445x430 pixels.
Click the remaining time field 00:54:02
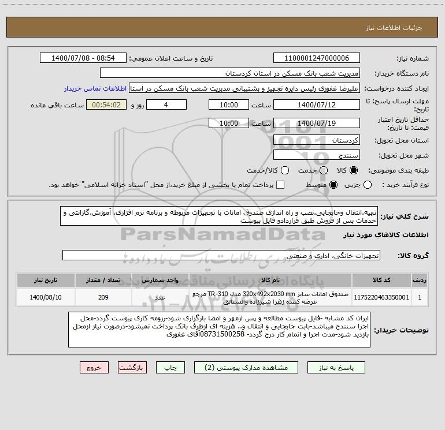tap(106, 104)
